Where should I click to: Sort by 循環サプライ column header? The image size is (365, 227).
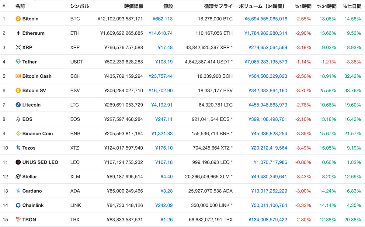click(x=218, y=6)
